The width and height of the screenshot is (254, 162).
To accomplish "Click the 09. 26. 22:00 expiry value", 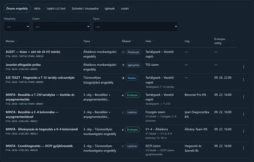I will click(223, 78).
